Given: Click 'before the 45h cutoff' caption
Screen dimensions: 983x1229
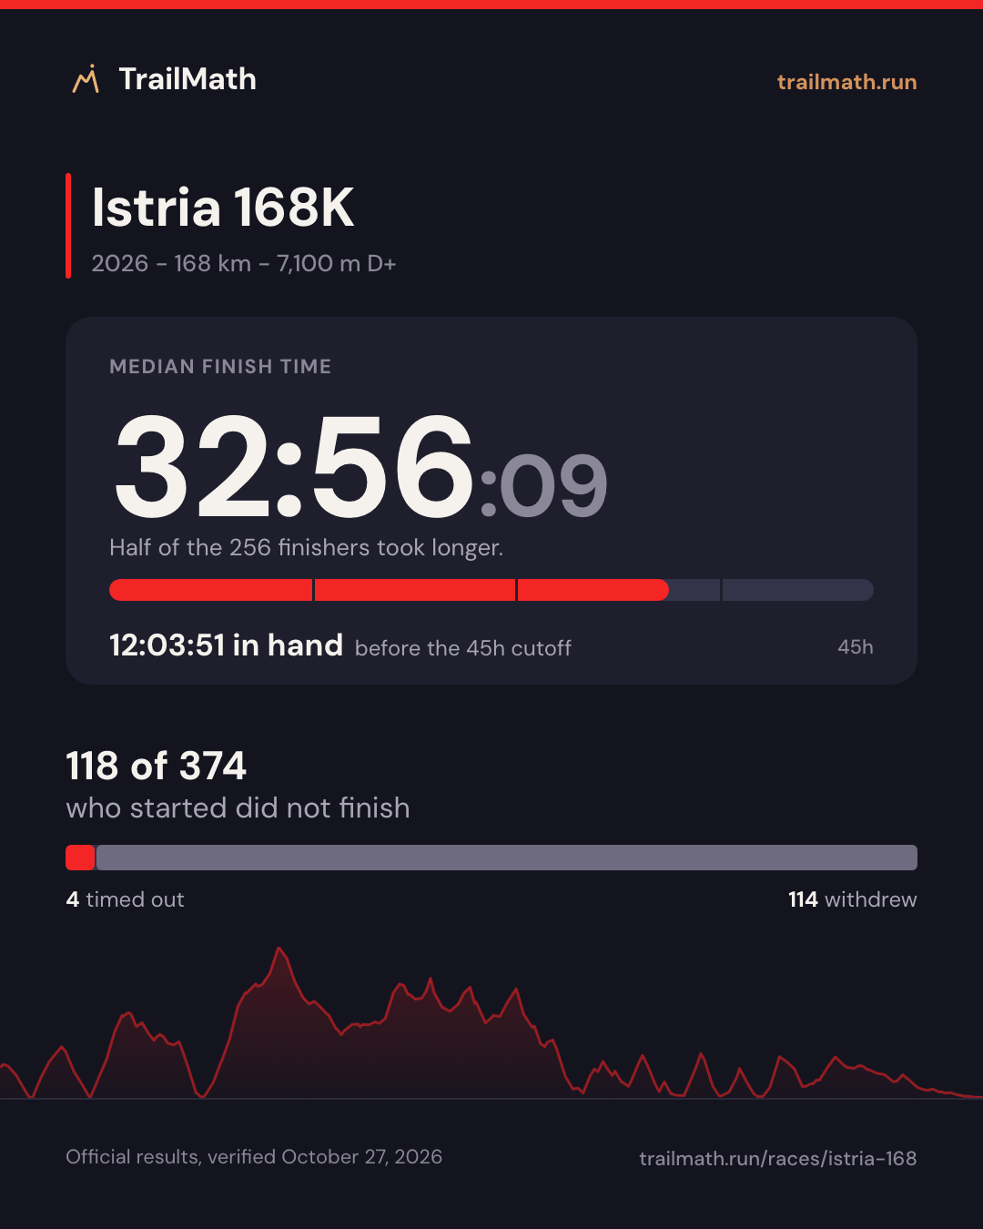Looking at the screenshot, I should 463,648.
